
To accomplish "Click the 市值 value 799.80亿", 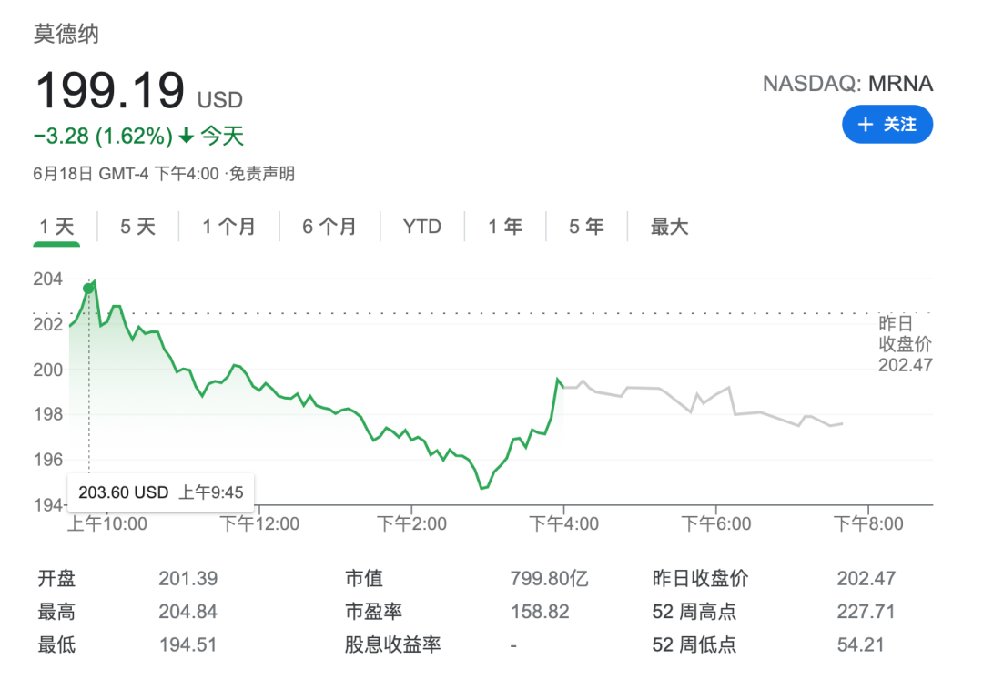I will [x=549, y=578].
